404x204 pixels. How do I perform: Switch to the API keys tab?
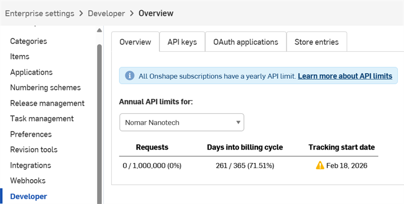point(182,42)
